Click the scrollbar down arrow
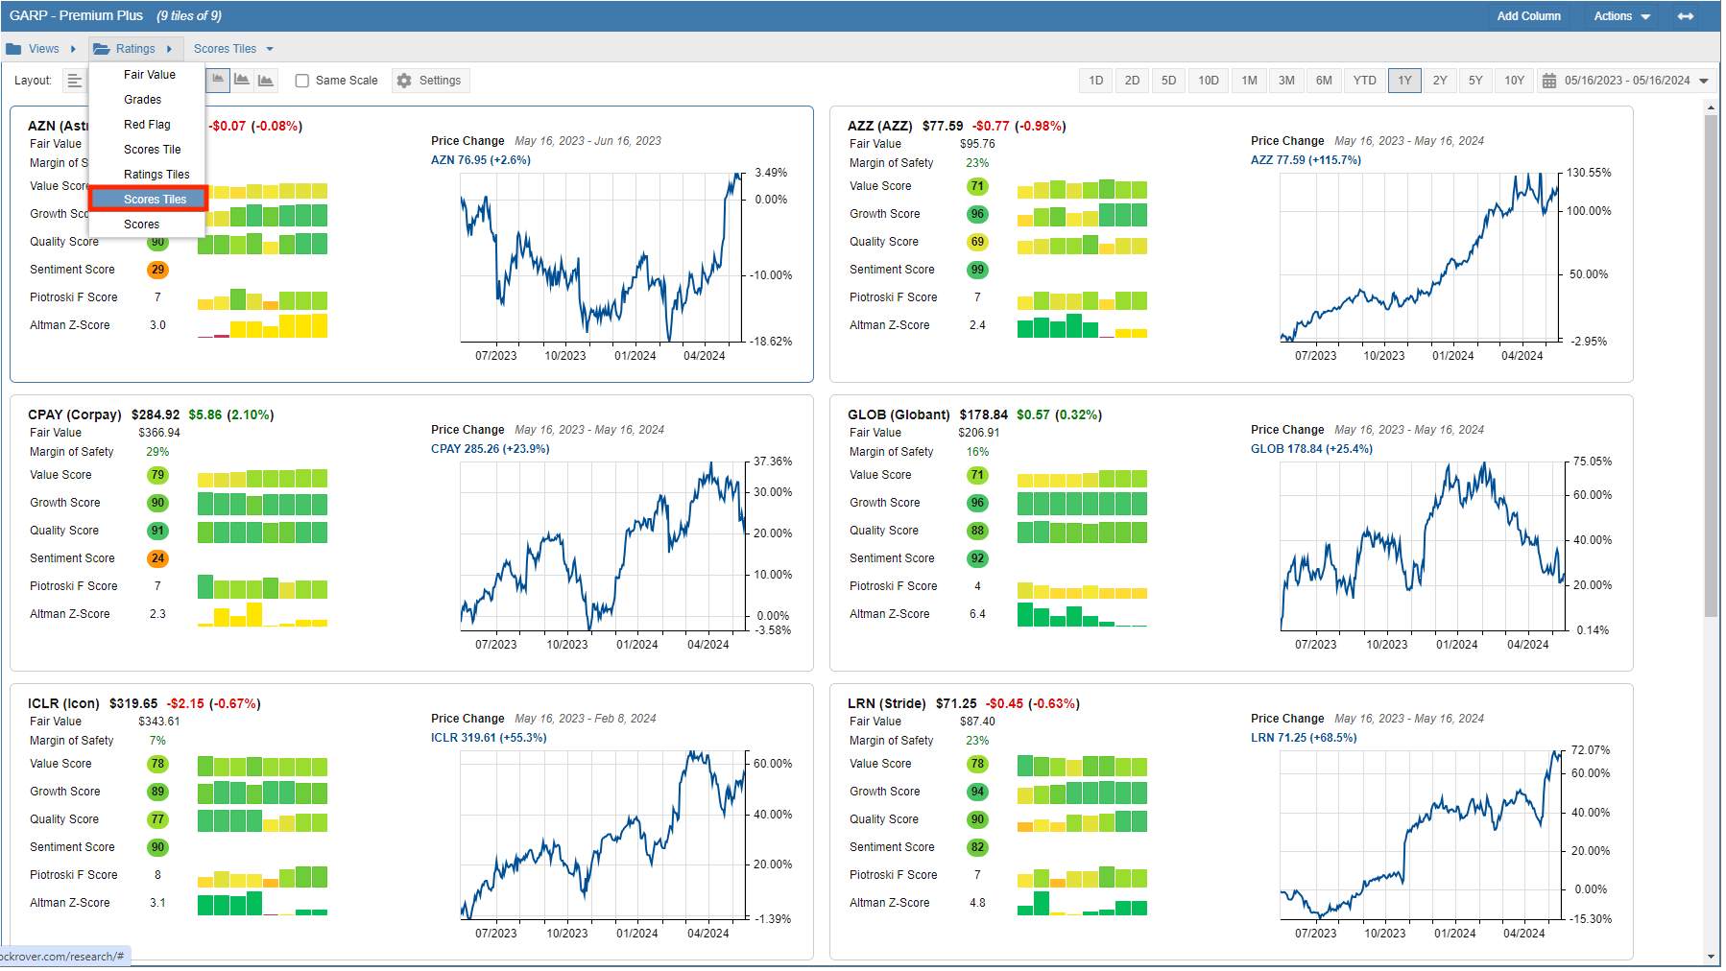The image size is (1726, 971). (x=1711, y=957)
